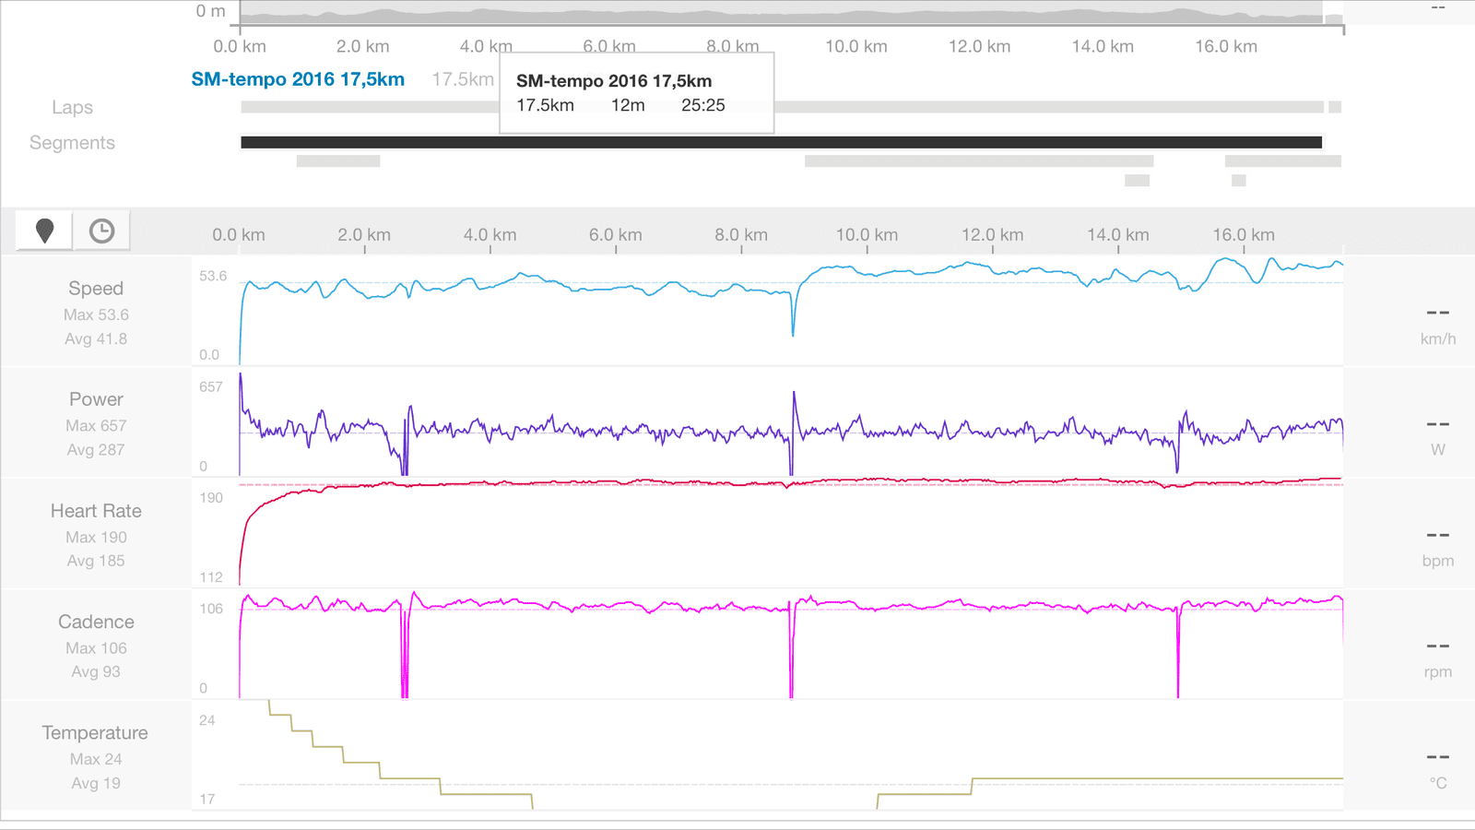Select the gray segment bar near 1 km

pyautogui.click(x=337, y=161)
